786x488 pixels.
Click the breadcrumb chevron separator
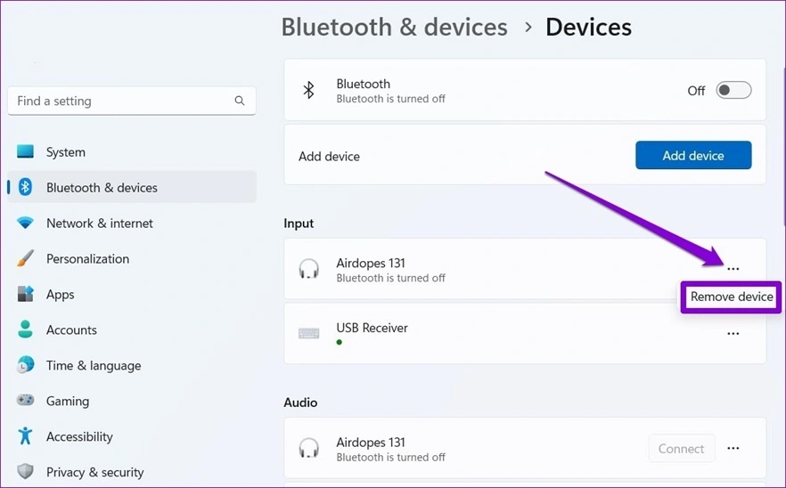click(528, 27)
